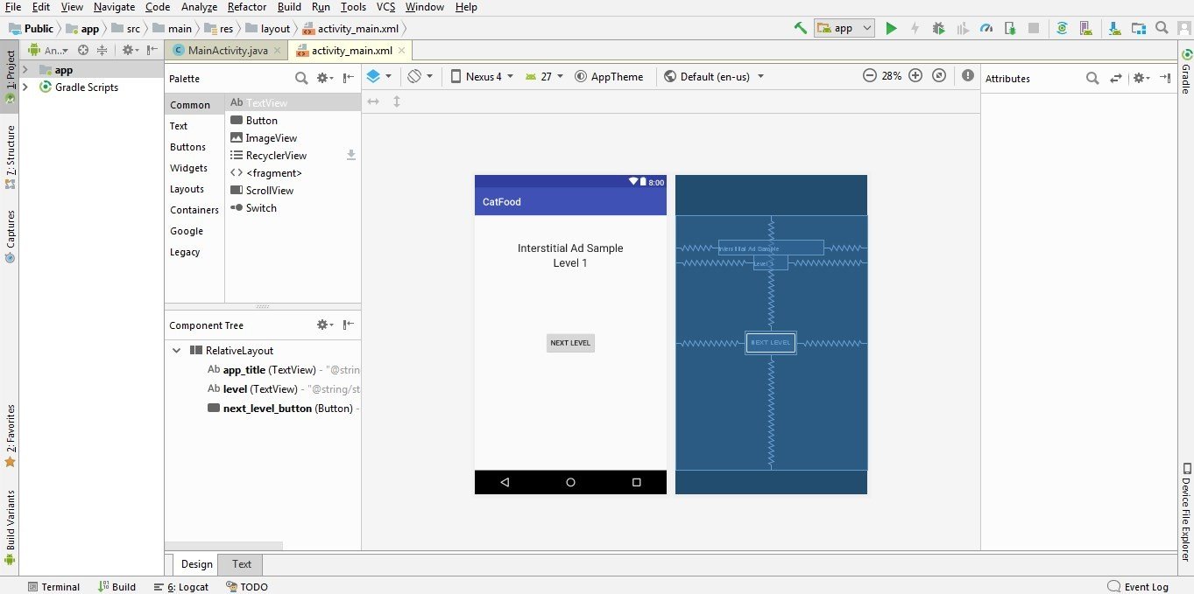Switch to the Text editor tab

242,564
